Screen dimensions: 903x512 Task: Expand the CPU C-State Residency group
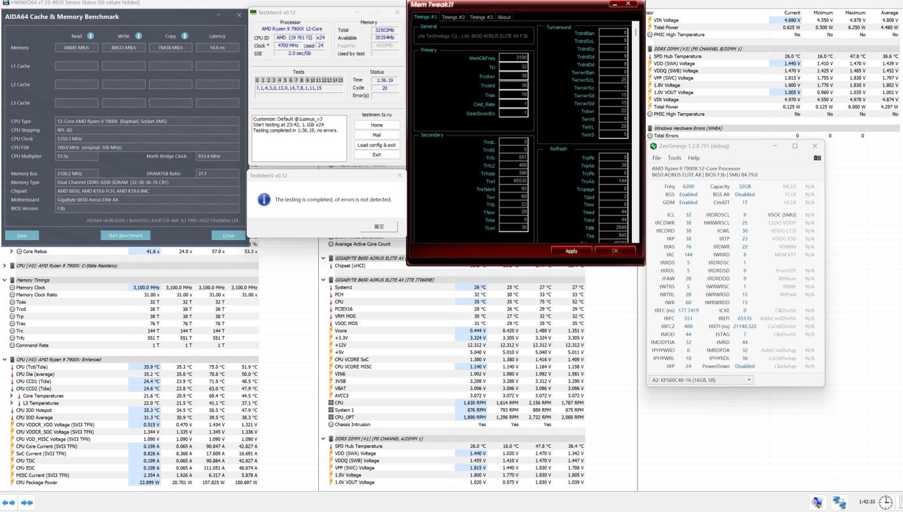pyautogui.click(x=5, y=265)
